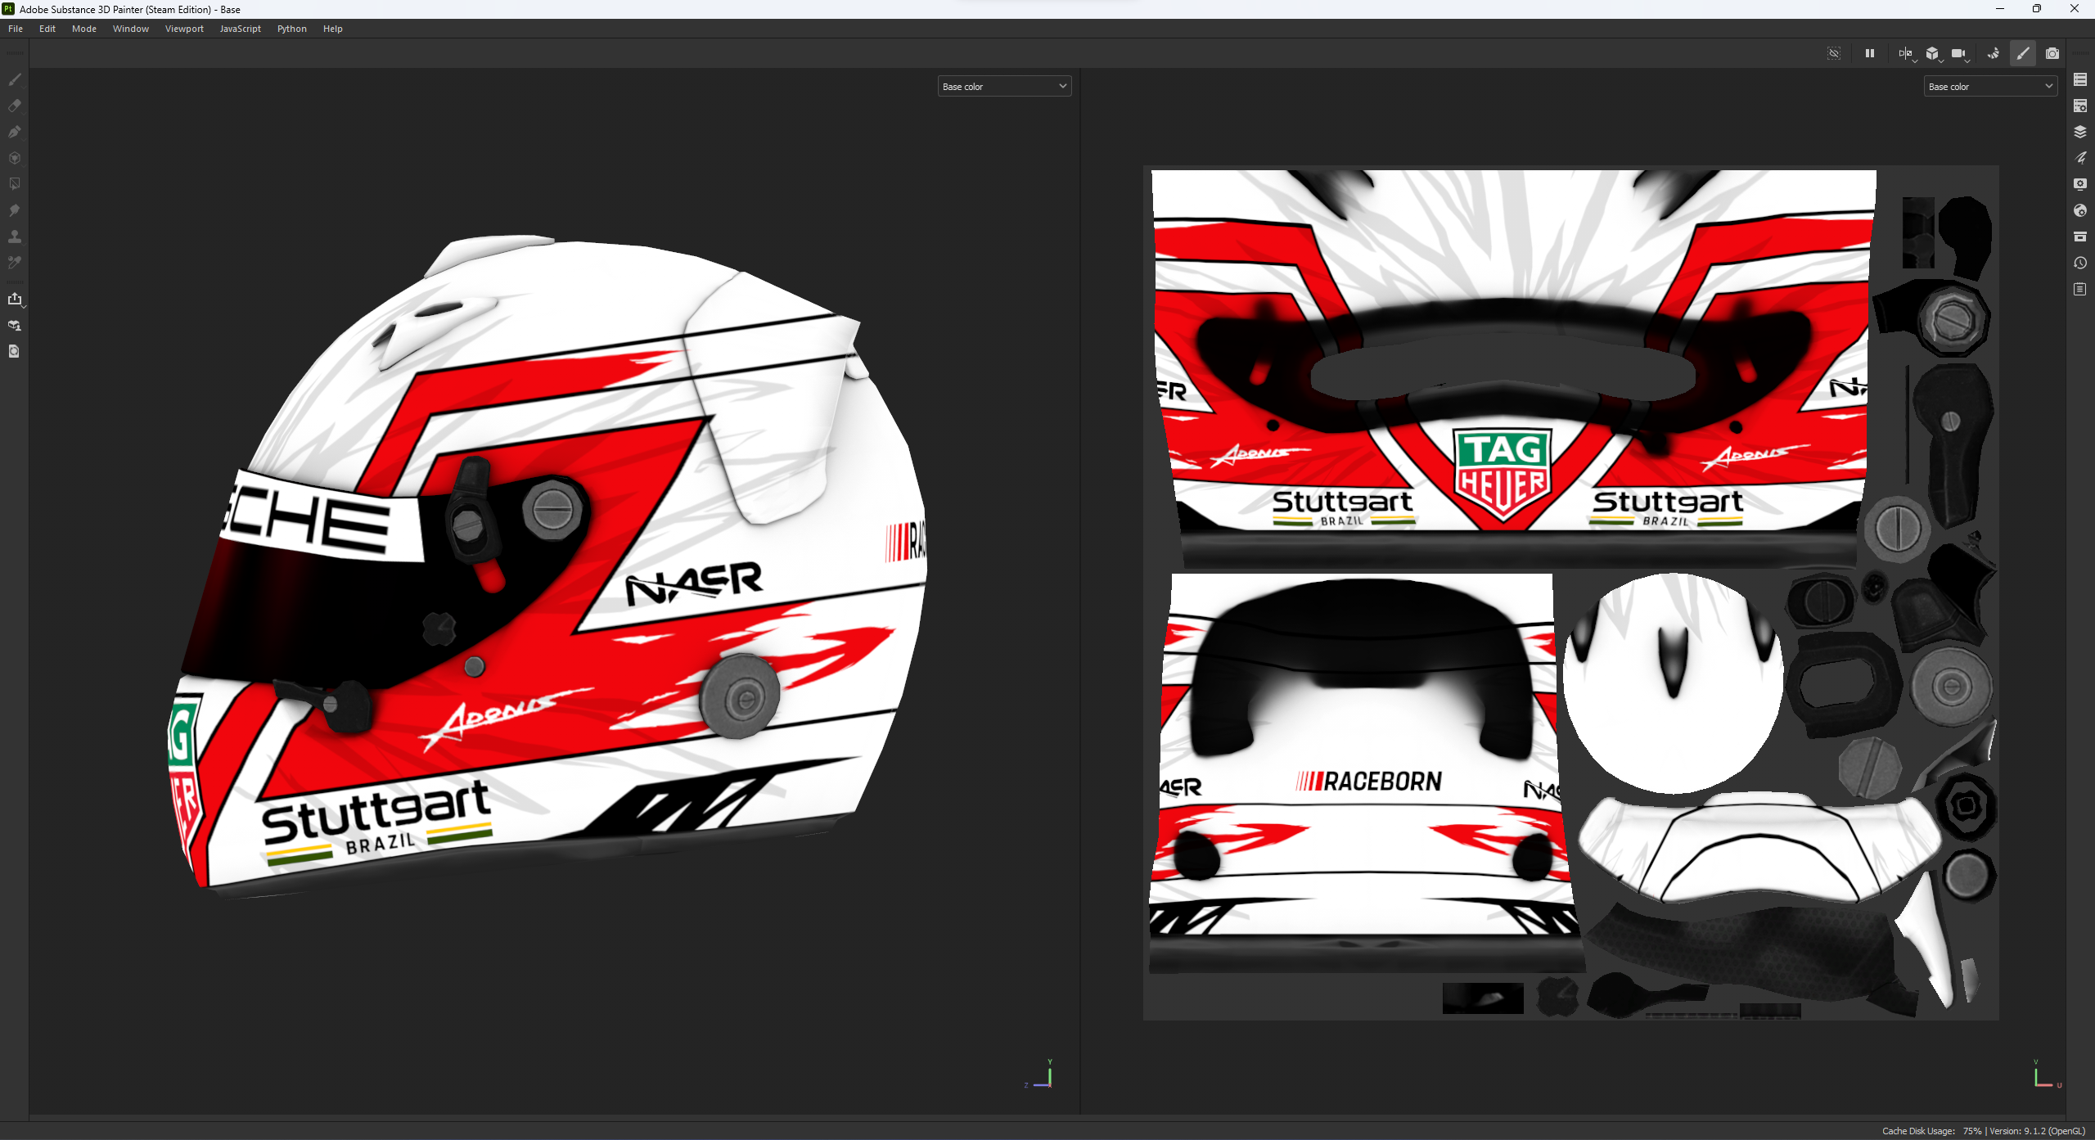2095x1140 pixels.
Task: Select the Material picker eyedropper tool
Action: pos(15,263)
